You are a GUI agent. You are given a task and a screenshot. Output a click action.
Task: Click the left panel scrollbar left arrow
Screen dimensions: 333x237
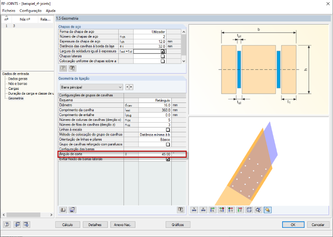click(x=4, y=215)
